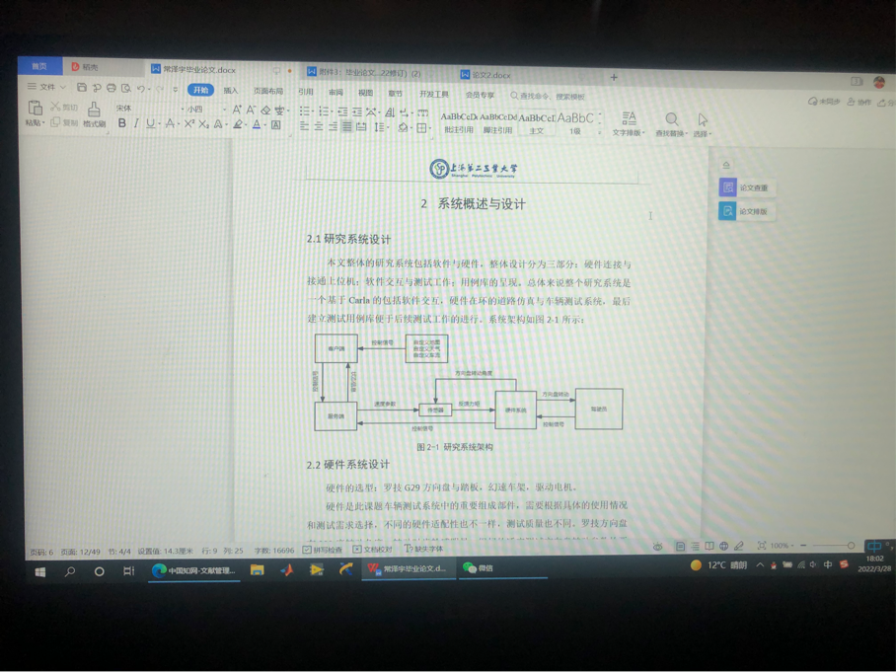
Task: Toggle strikethrough formatting
Action: point(170,123)
